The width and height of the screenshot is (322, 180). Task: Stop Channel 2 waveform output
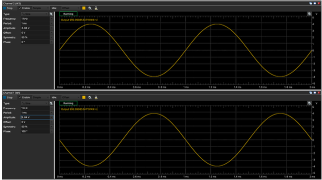click(x=8, y=8)
